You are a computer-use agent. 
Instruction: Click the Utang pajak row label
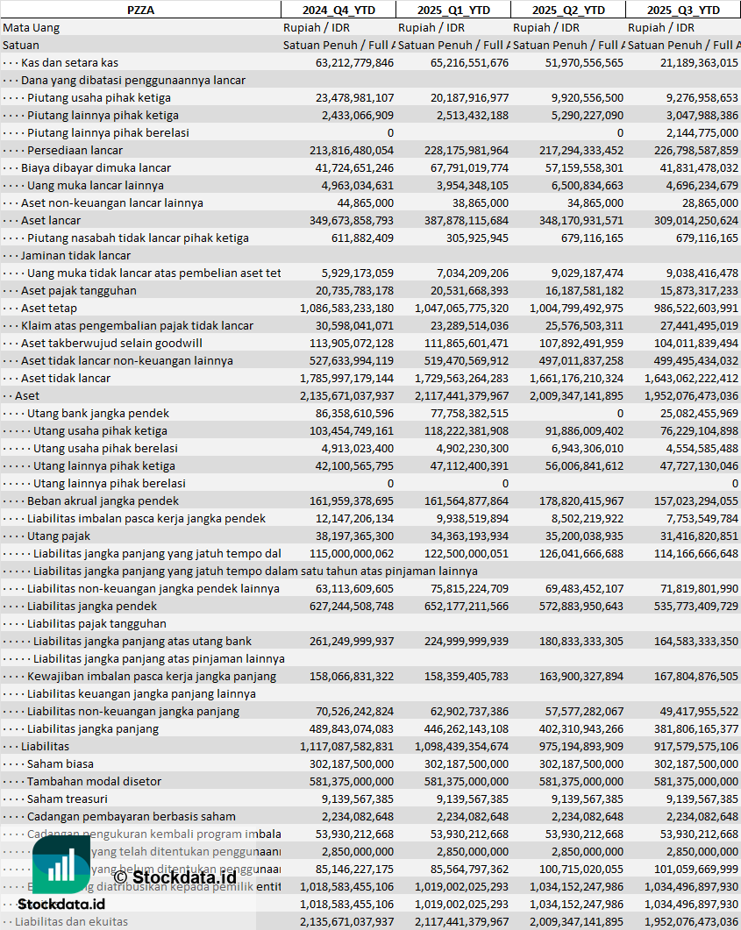(59, 536)
